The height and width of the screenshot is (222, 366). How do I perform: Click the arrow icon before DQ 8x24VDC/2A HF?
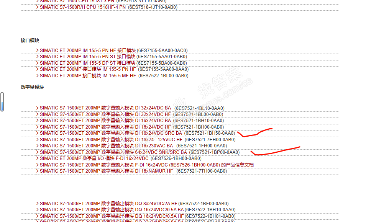pyautogui.click(x=37, y=203)
